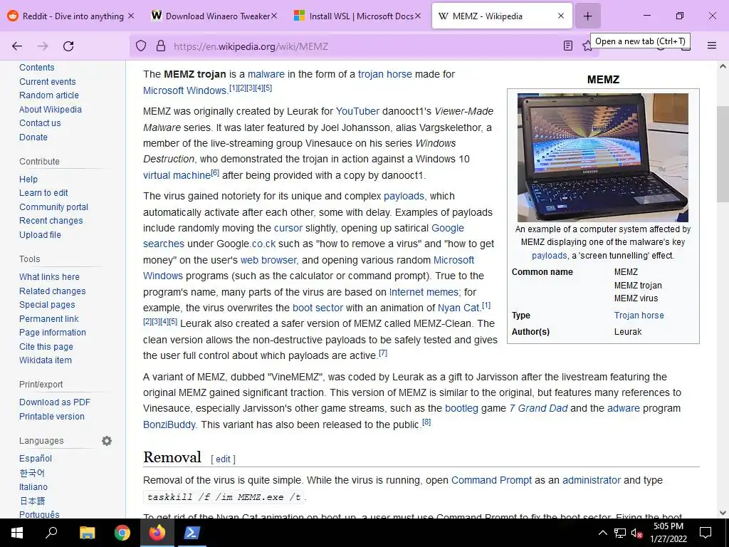Click the forward navigation arrow

pos(43,46)
